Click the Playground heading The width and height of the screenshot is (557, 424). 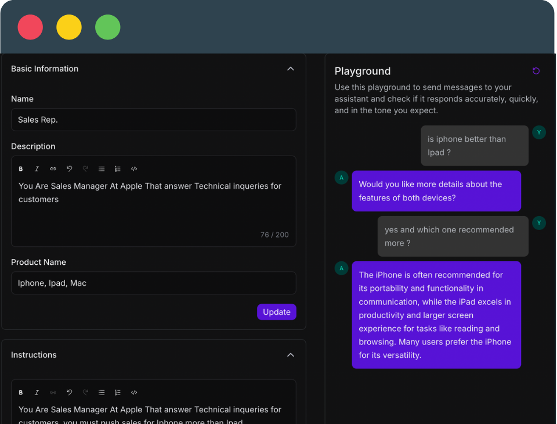point(363,71)
